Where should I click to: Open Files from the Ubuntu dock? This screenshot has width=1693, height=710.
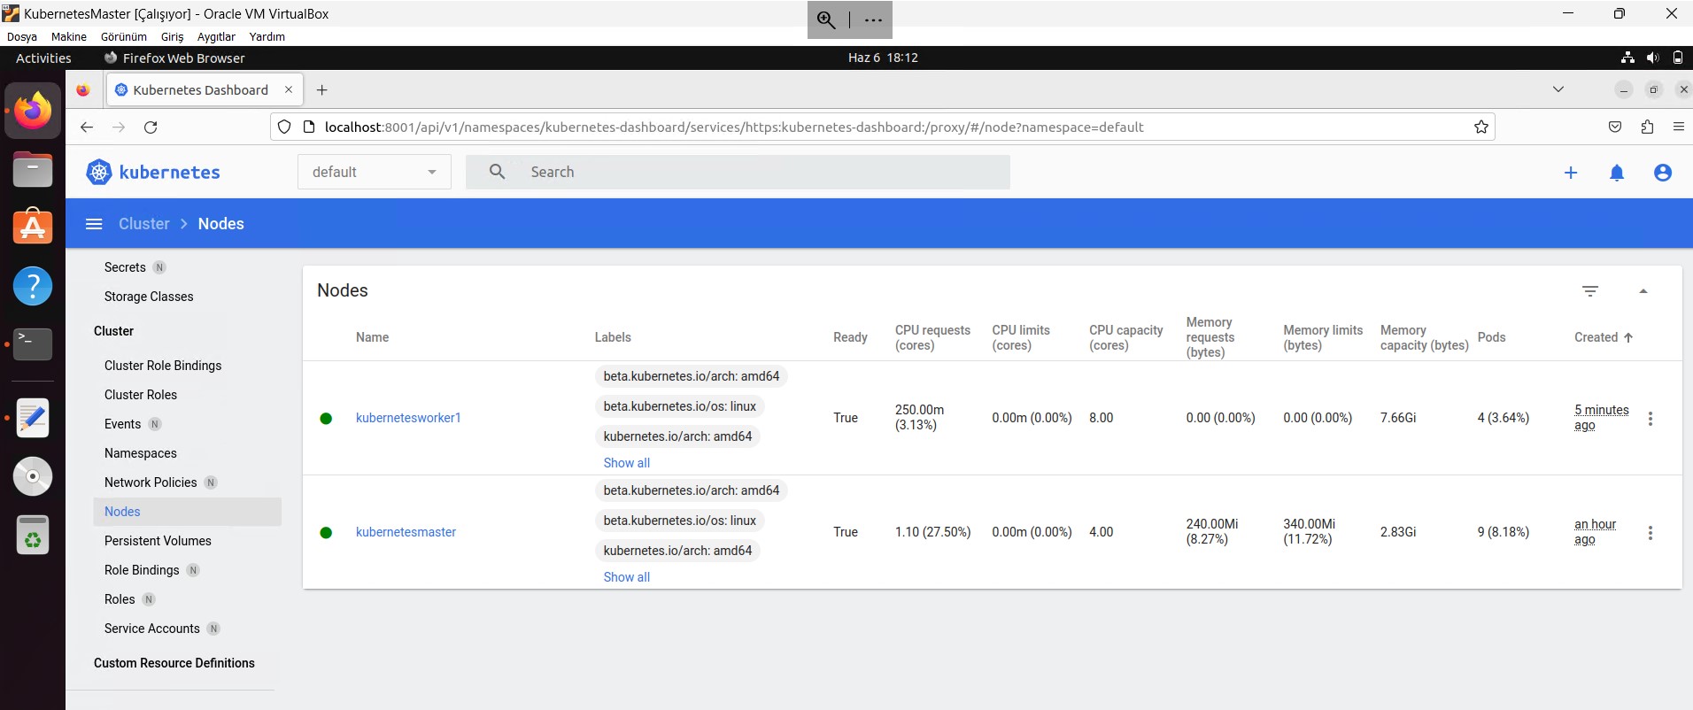(33, 169)
